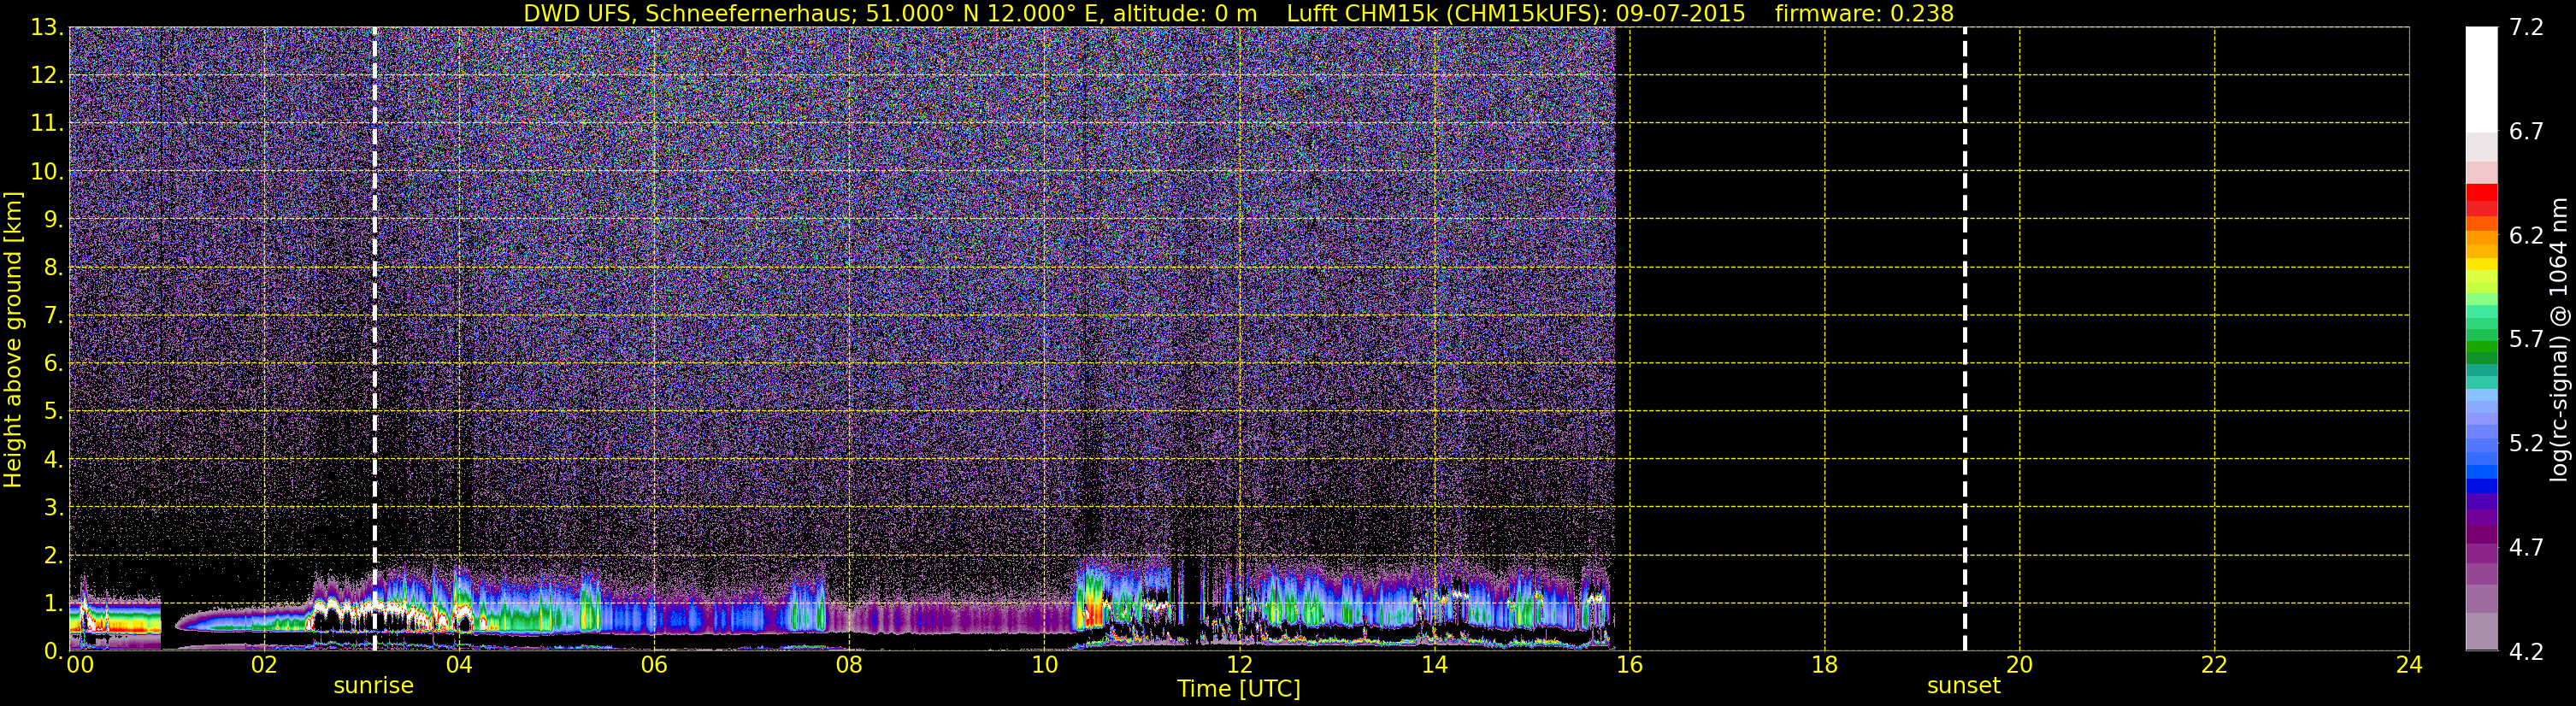Screen dimensions: 2576x706
Task: Click the 'sunrise' label below the time axis
Action: pos(373,686)
